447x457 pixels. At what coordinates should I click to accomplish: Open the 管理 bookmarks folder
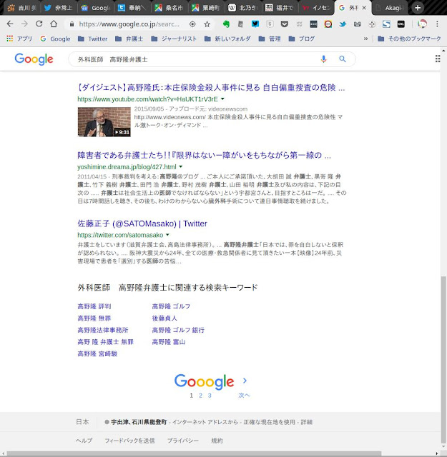point(270,39)
